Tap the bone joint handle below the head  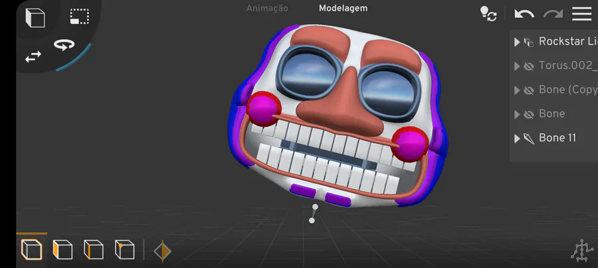(313, 214)
